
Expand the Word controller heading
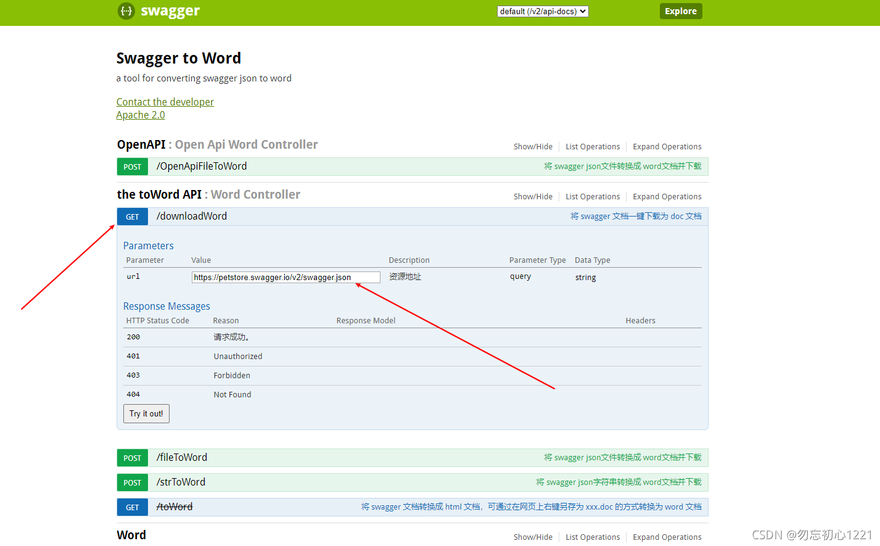coord(131,535)
